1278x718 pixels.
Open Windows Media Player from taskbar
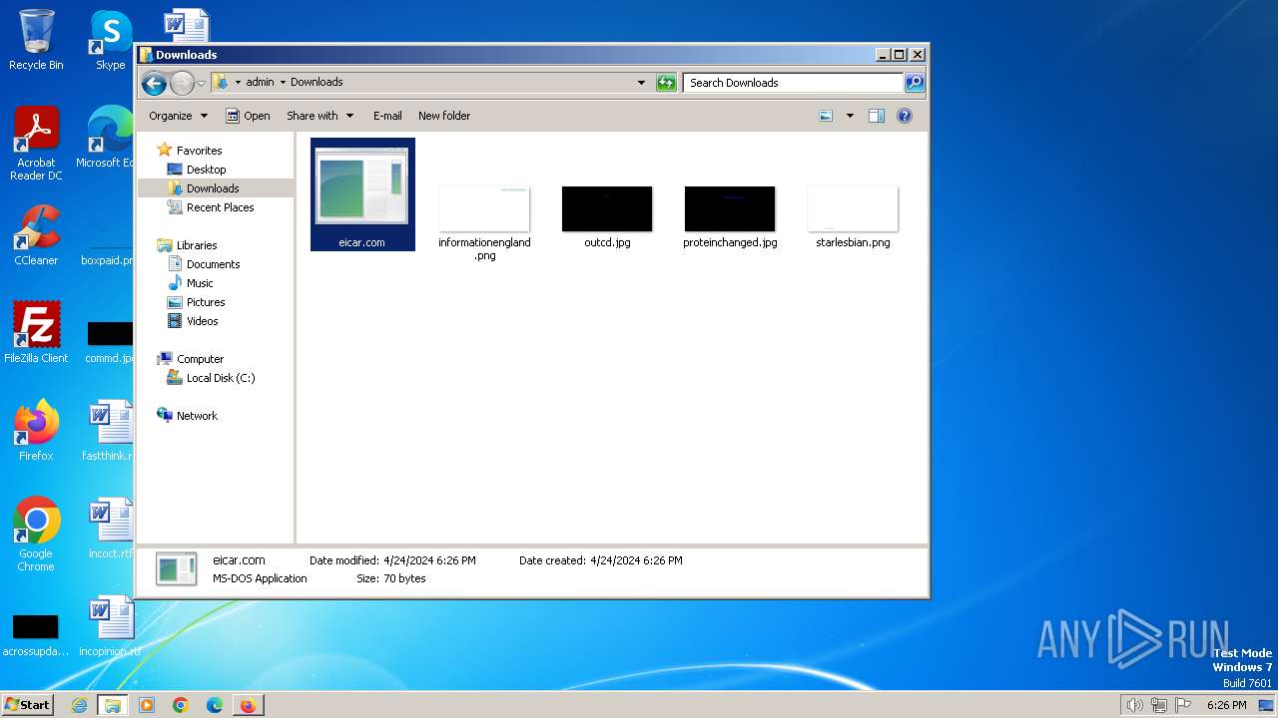click(x=147, y=705)
